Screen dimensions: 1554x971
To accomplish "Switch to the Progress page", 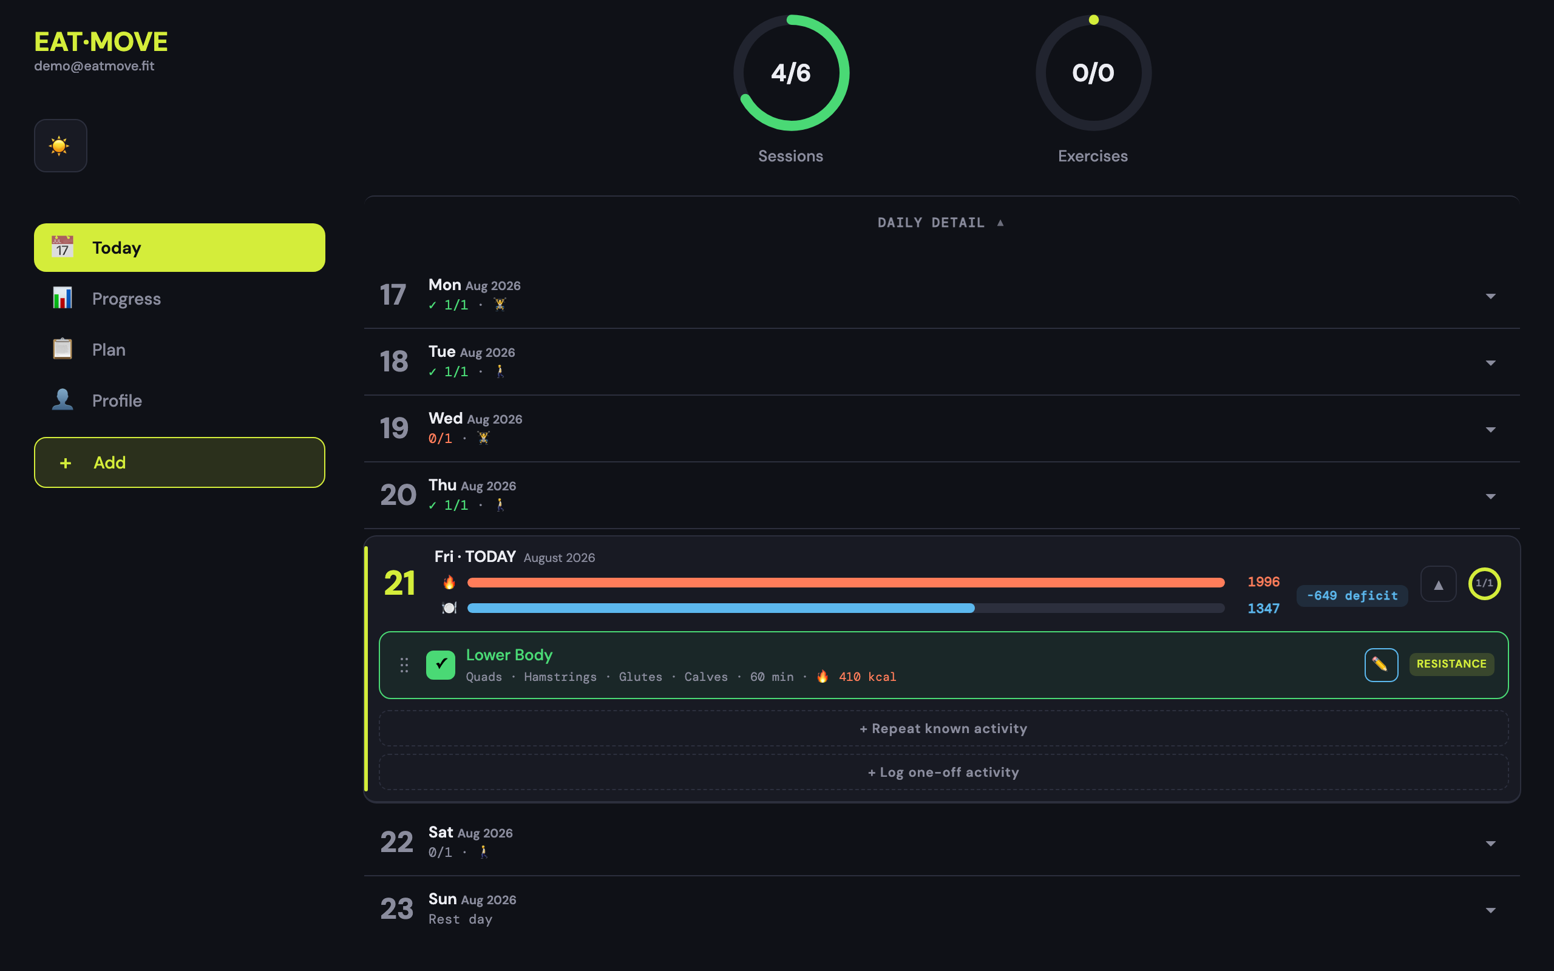I will (x=179, y=299).
